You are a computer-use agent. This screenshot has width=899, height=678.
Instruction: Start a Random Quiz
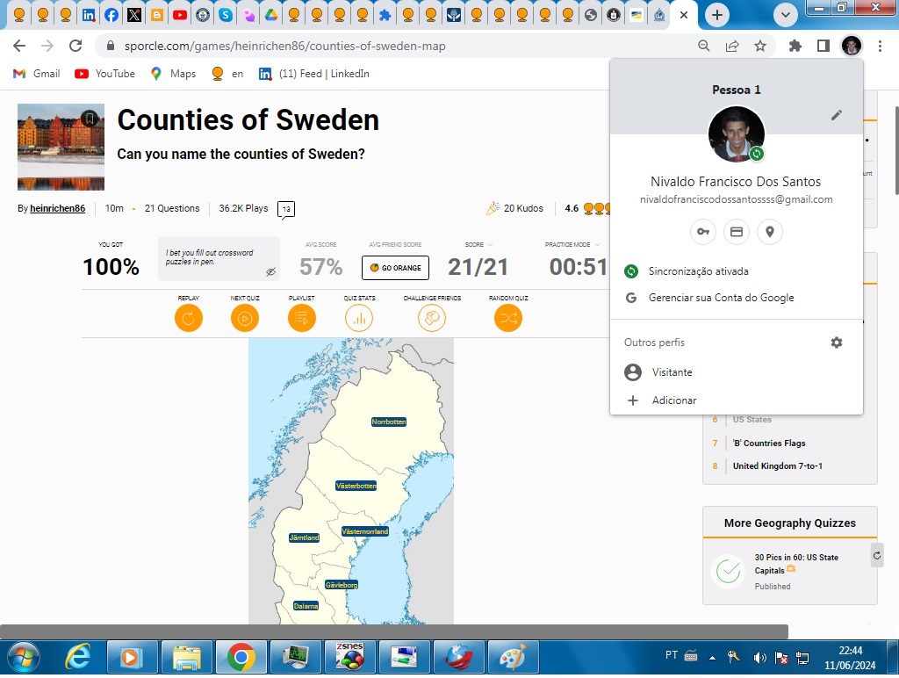coord(507,319)
